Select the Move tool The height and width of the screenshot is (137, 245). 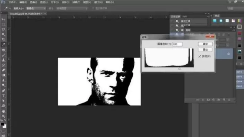[x=3, y=20]
